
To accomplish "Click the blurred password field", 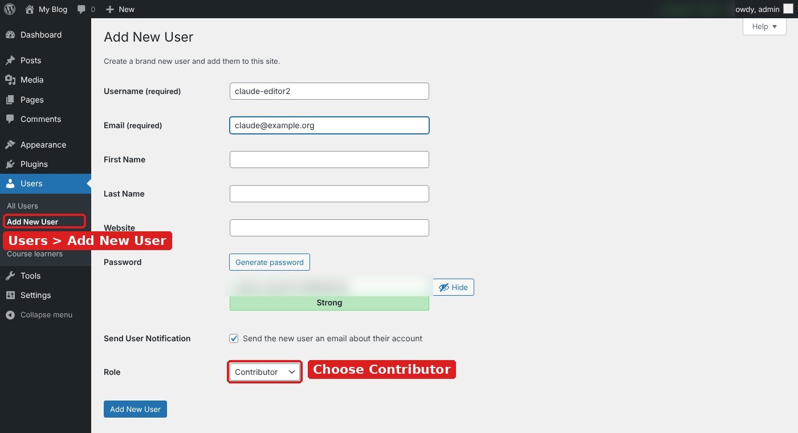I will click(329, 287).
